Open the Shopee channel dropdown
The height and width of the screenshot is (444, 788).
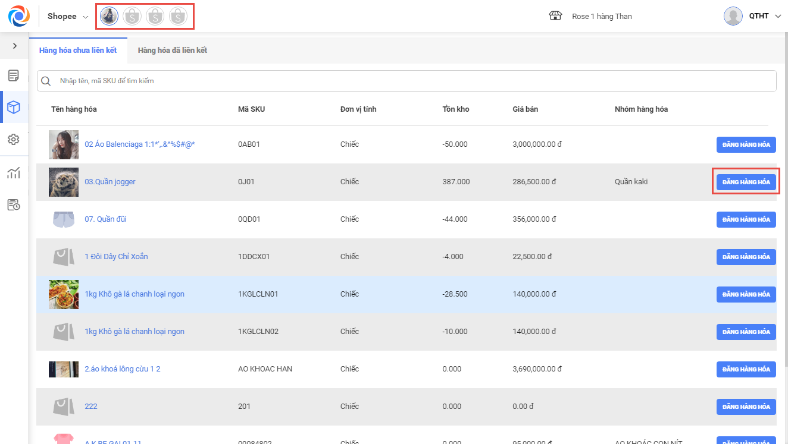(x=68, y=17)
